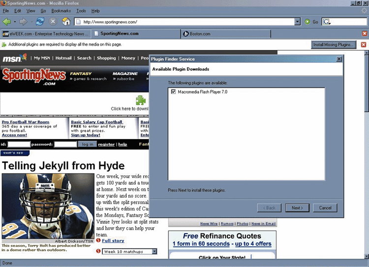This screenshot has width=369, height=267.
Task: Switch to the eWEEK.com tab
Action: [x=45, y=34]
